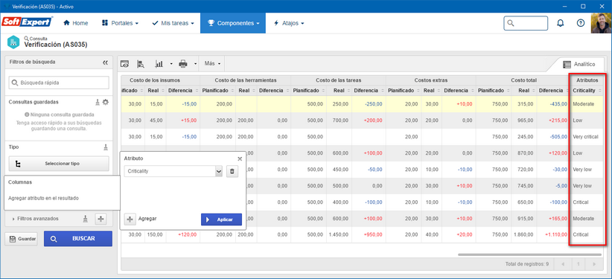Screen dimensions: 612x279
Task: Open the Más dropdown menu
Action: click(212, 63)
